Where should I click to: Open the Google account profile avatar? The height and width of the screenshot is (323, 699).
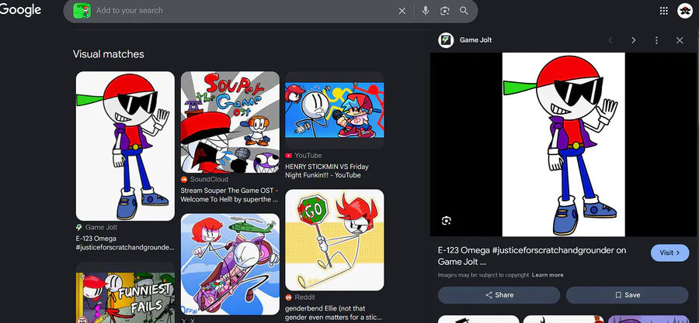pos(685,11)
